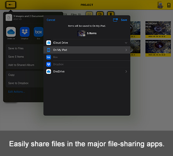Image resolution: width=173 pixels, height=156 pixels.
Task: Tap the back arrow button in the header
Action: pos(10,5)
